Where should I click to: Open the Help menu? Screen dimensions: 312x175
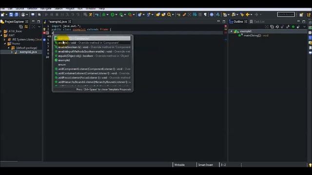click(x=102, y=9)
